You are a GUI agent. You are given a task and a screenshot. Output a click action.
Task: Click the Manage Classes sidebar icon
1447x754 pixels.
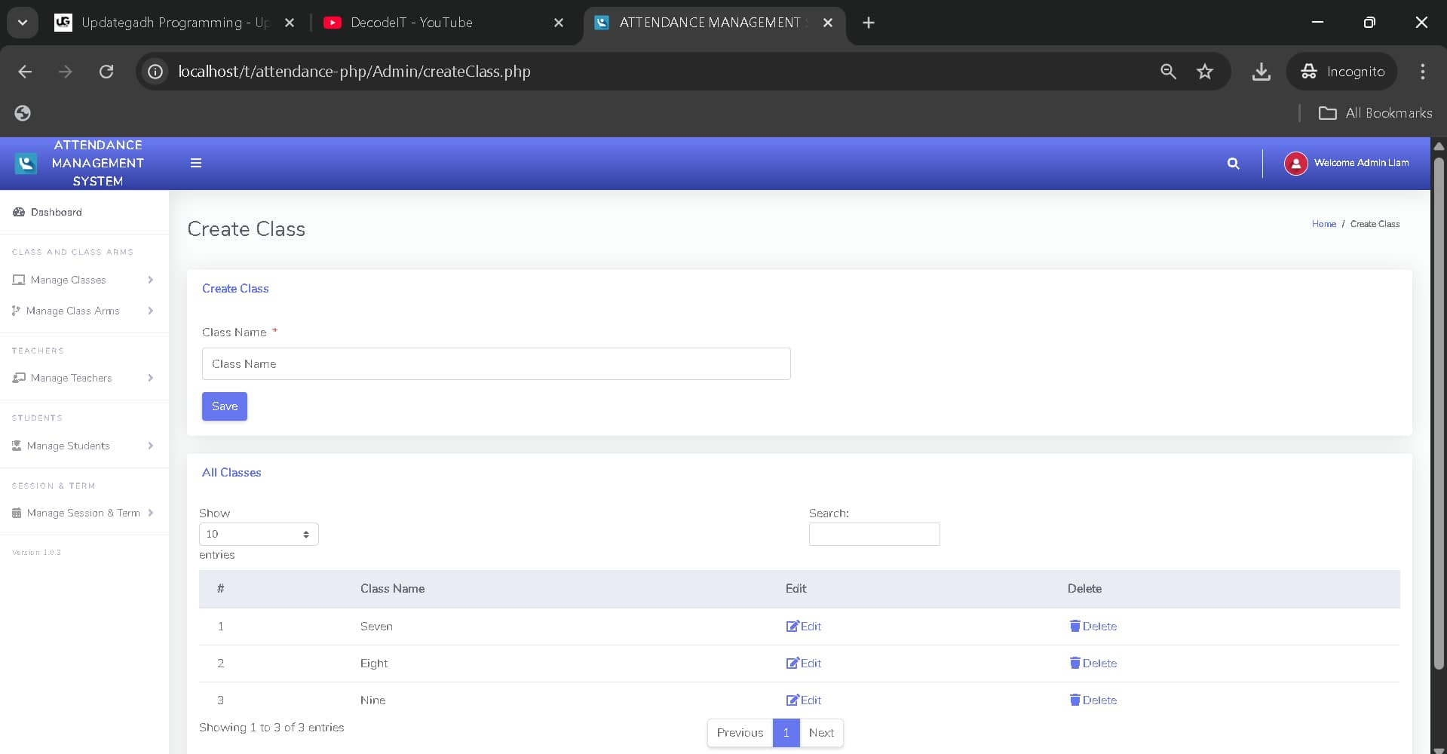[19, 280]
